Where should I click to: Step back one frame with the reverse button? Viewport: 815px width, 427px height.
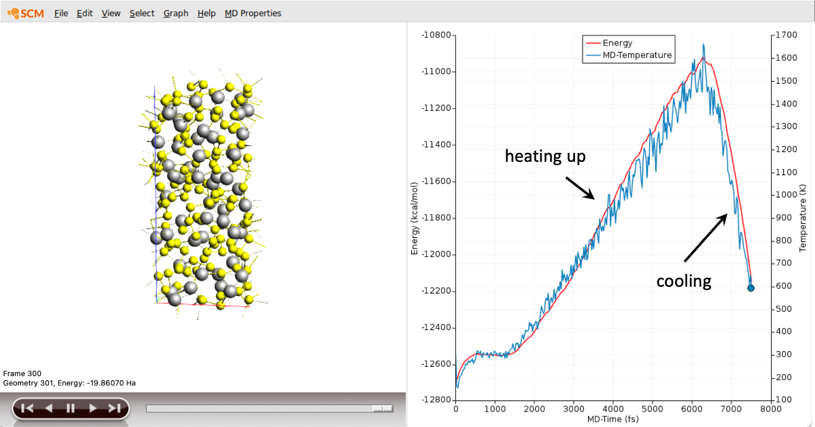[48, 407]
